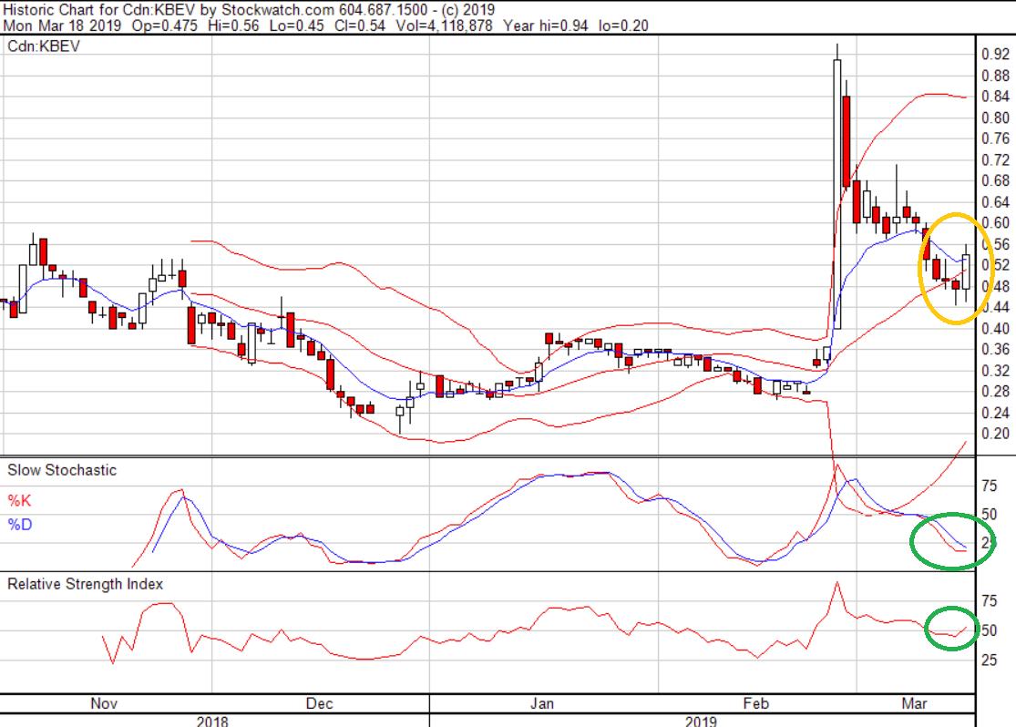Image resolution: width=1016 pixels, height=727 pixels.
Task: Click the 75 level in Slow Stochastic scale
Action: 990,486
